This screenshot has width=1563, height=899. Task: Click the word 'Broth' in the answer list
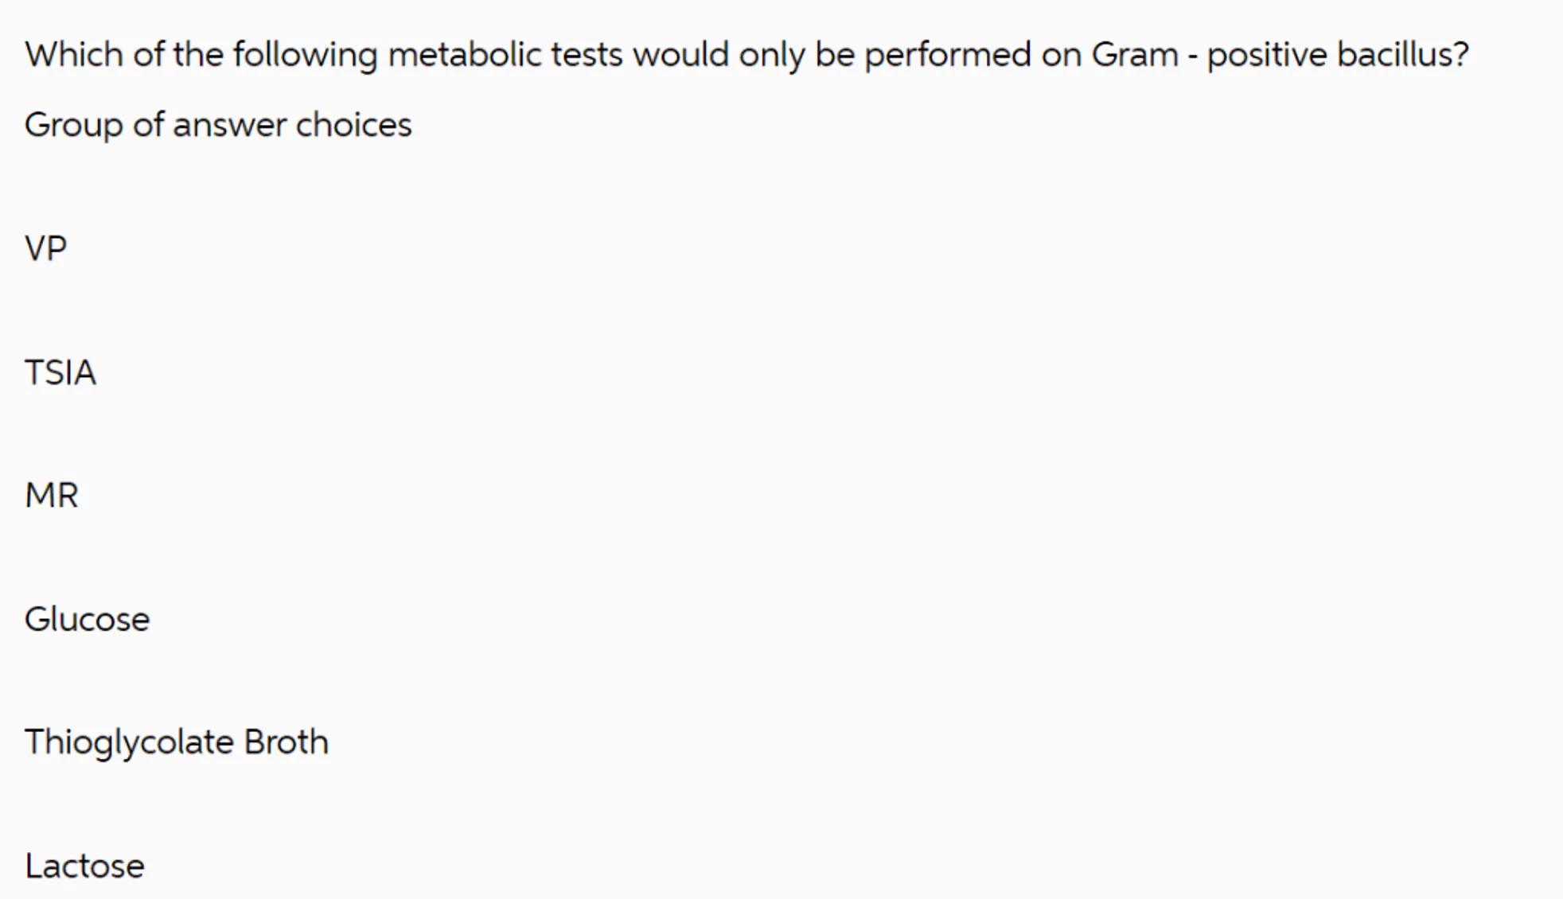coord(286,742)
